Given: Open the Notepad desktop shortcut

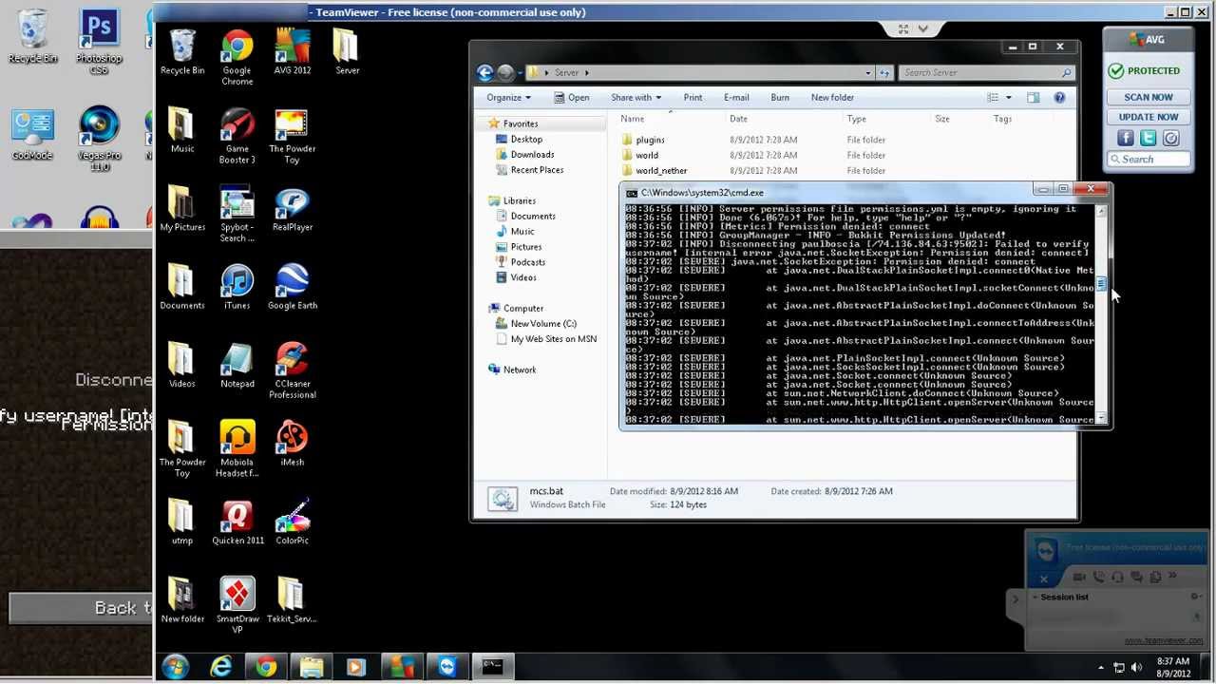Looking at the screenshot, I should coord(237,367).
